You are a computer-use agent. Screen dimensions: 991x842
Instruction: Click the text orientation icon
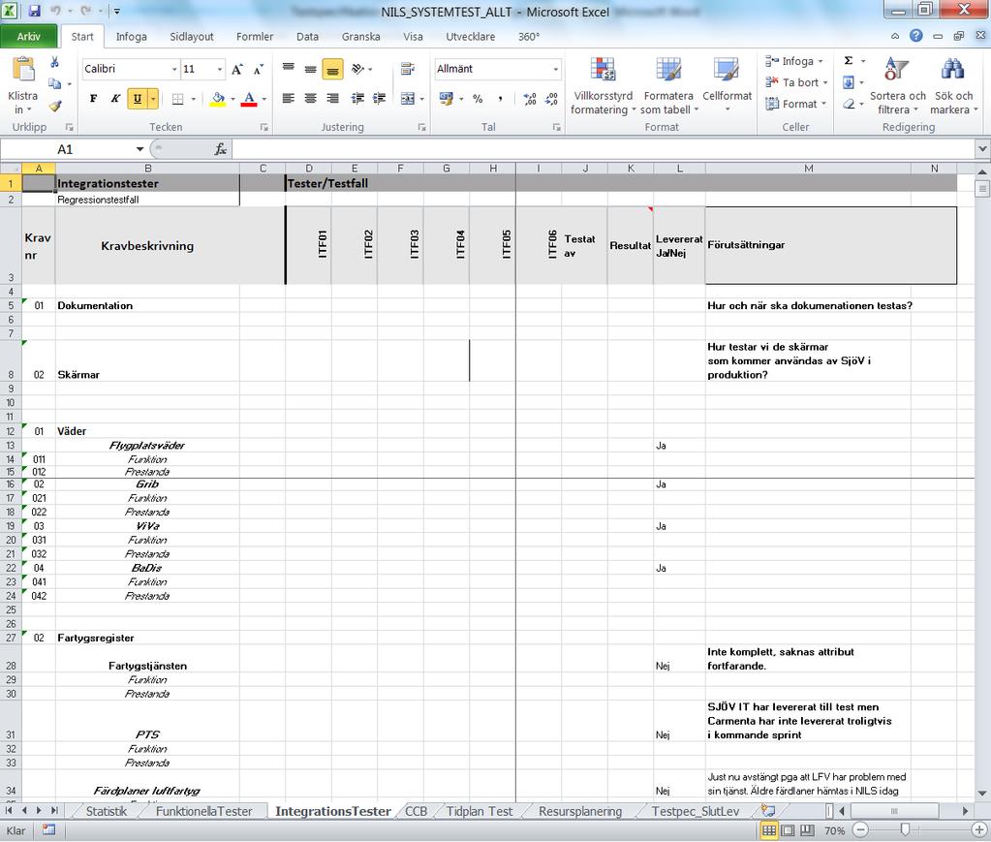pos(357,68)
